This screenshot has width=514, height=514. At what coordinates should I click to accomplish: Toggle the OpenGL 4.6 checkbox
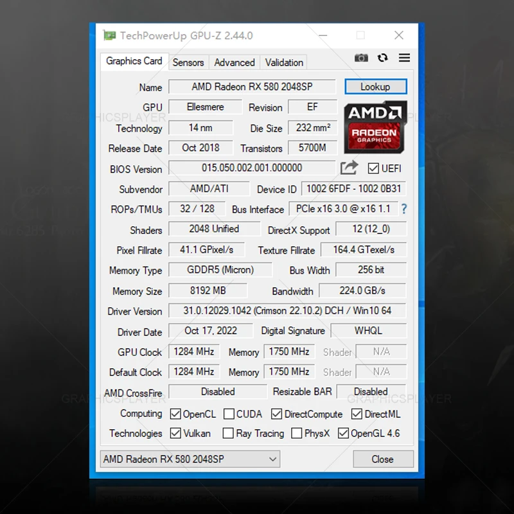coord(343,433)
